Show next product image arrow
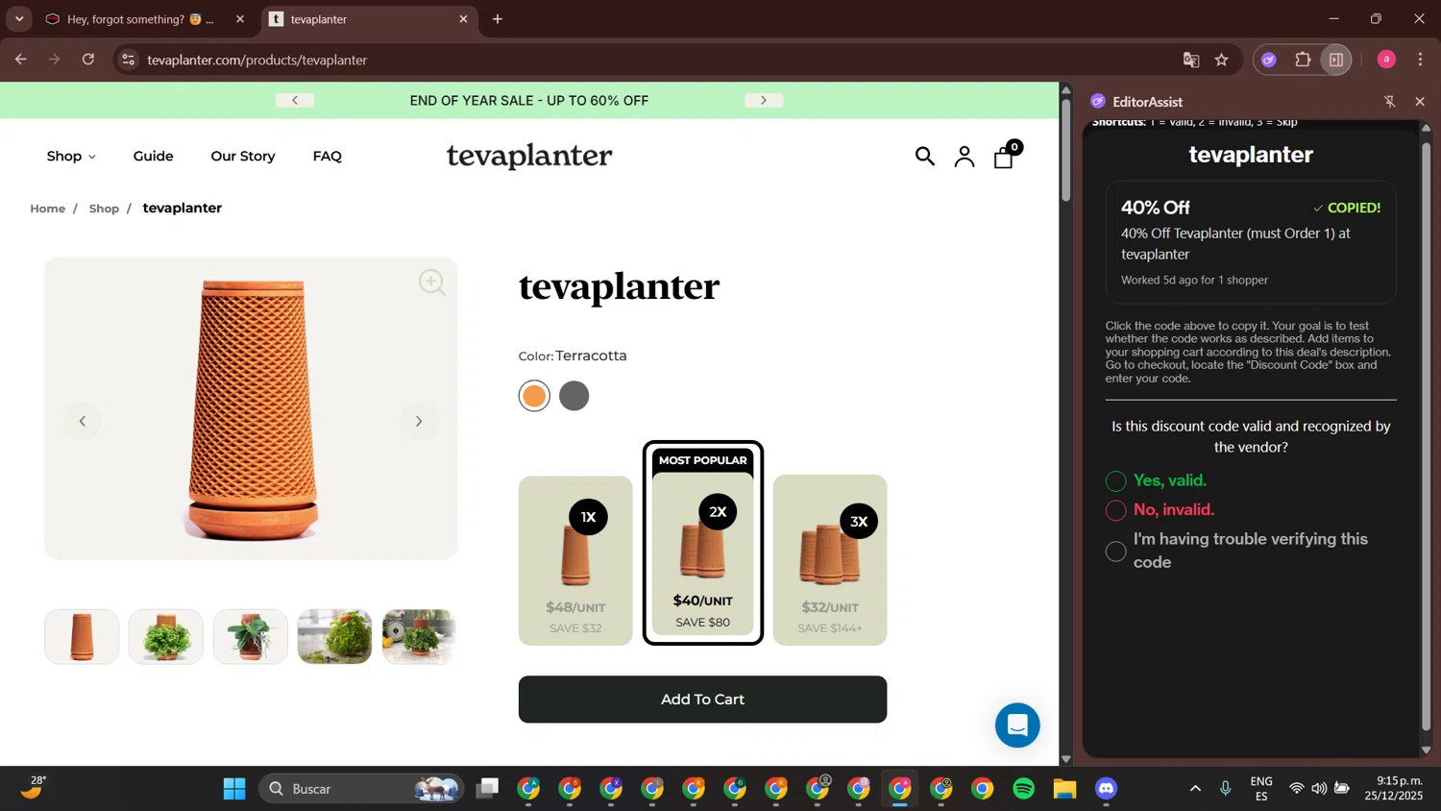This screenshot has width=1441, height=811. (x=419, y=421)
